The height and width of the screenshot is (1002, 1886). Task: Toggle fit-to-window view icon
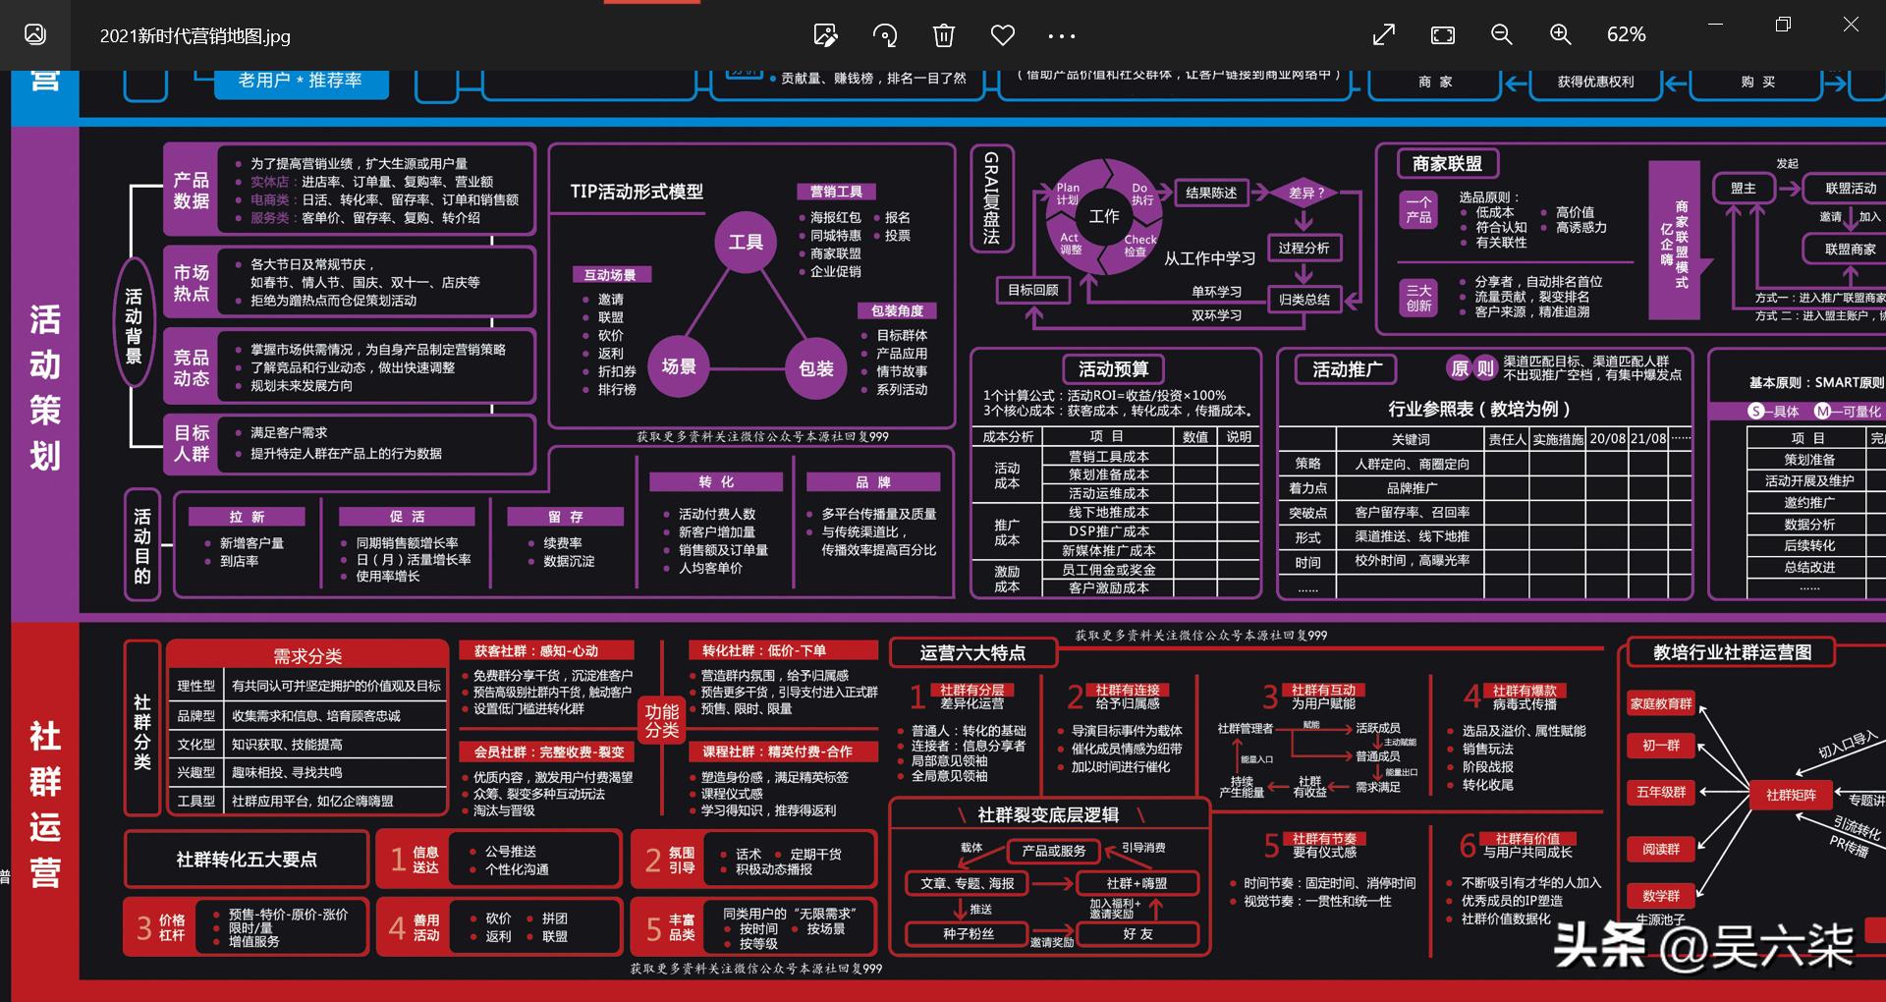1442,35
